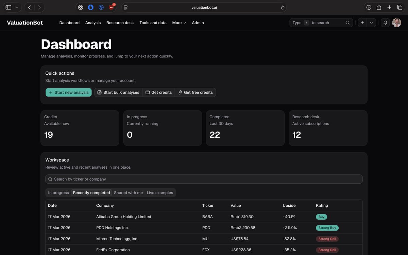Viewport: 408px width, 255px height.
Task: Open the blue shield extension icon
Action: pyautogui.click(x=90, y=7)
